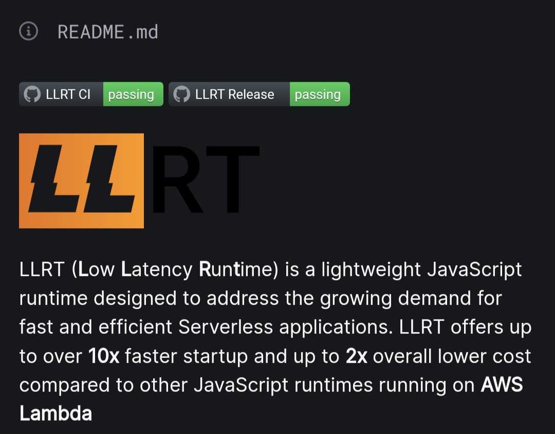Viewport: 555px width, 434px height.
Task: Select the bold '10x' text
Action: [104, 356]
